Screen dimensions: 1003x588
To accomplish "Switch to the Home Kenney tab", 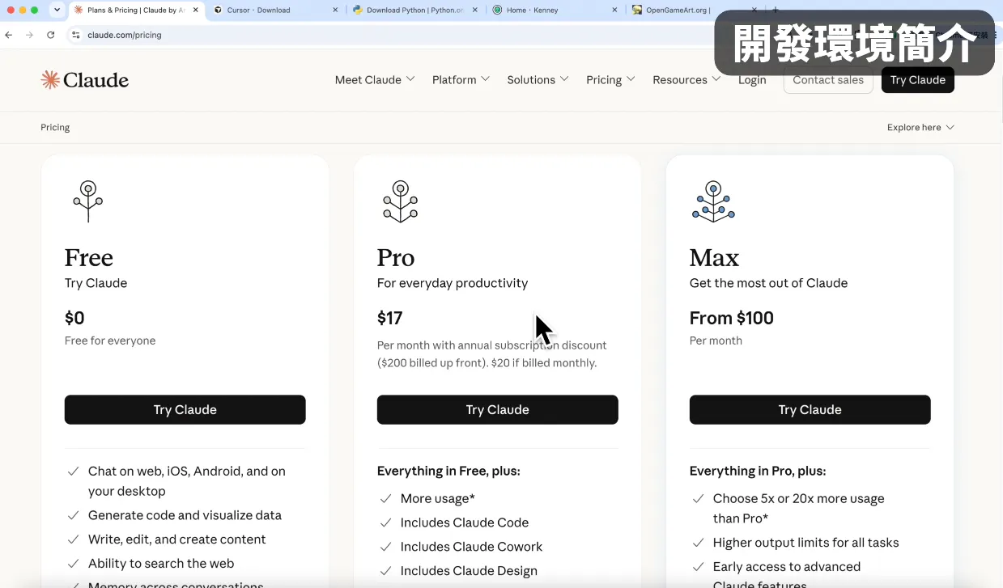I will coord(555,10).
